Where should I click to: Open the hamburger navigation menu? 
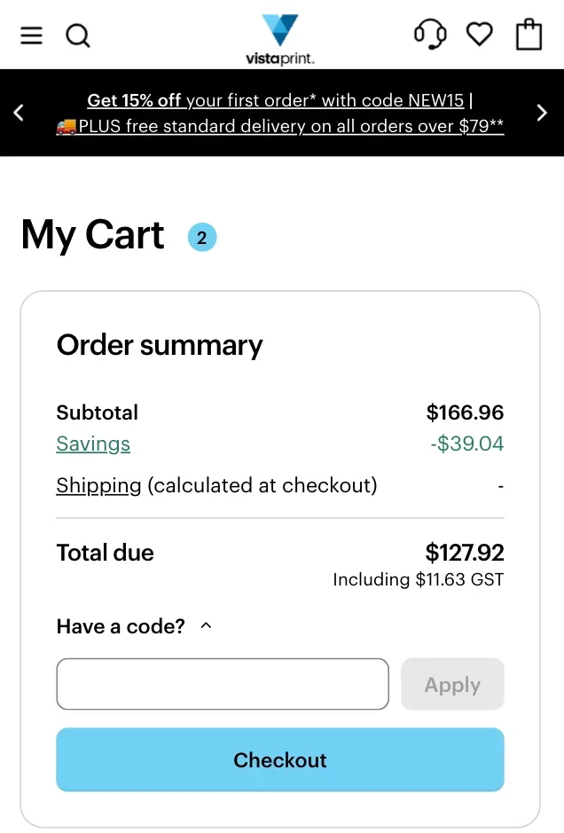[x=31, y=35]
